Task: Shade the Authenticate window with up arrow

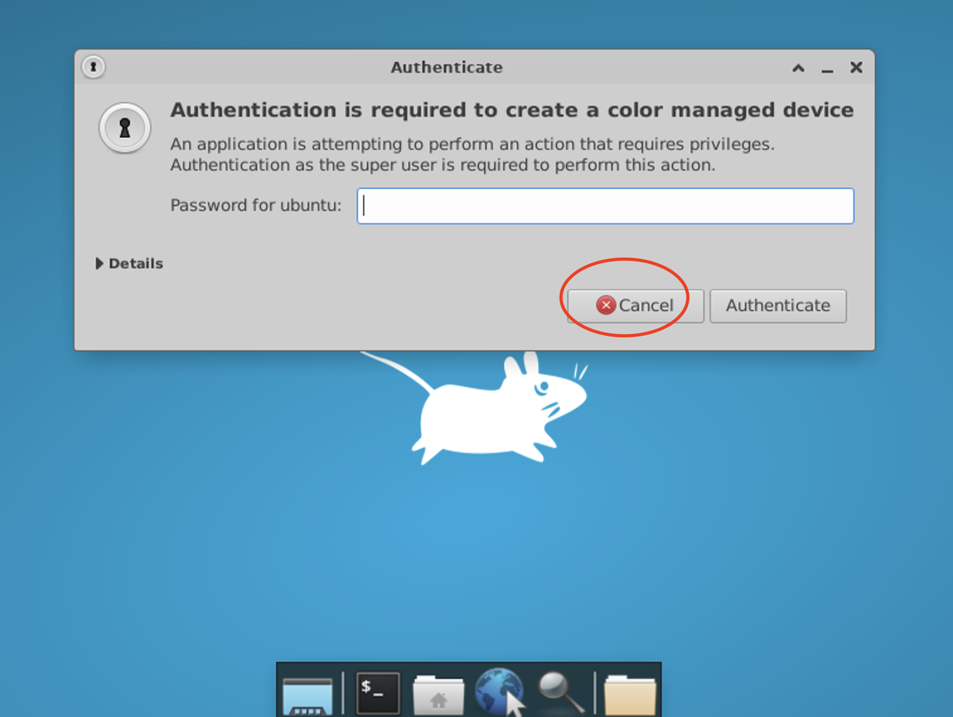Action: pyautogui.click(x=798, y=67)
